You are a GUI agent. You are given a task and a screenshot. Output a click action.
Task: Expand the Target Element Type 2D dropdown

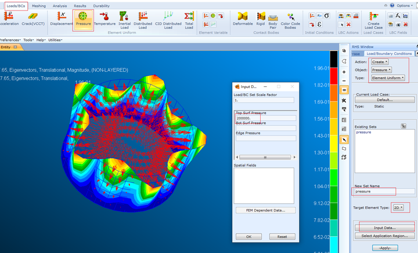[x=398, y=208]
